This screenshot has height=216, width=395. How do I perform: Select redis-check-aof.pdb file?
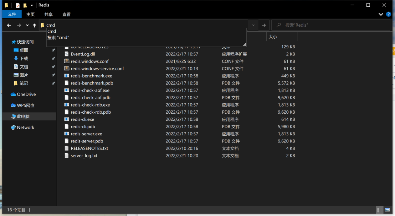[x=91, y=98]
